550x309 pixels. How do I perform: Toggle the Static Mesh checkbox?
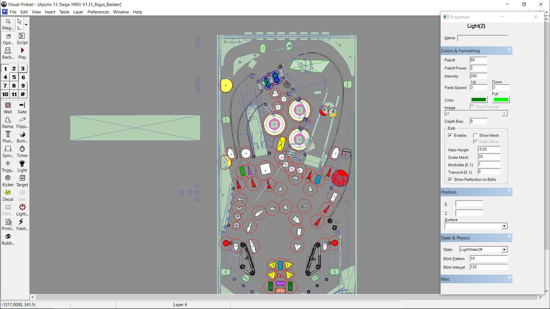[475, 142]
